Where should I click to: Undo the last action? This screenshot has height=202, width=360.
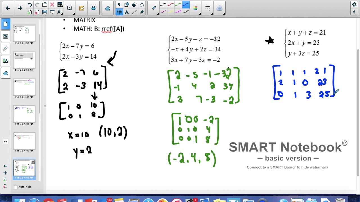(x=30, y=5)
